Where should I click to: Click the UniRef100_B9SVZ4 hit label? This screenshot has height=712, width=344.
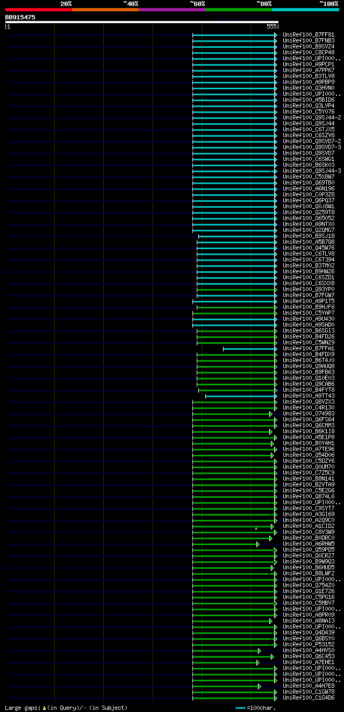[309, 46]
